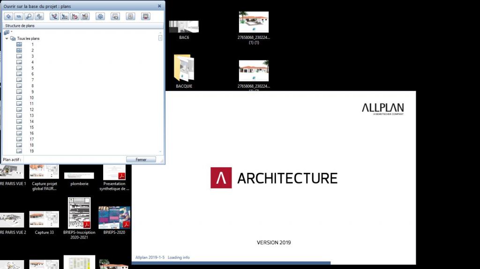Screen dimensions: 480x269
Task: Select the RE PARIS VUE 2 desktop image
Action: click(12, 224)
